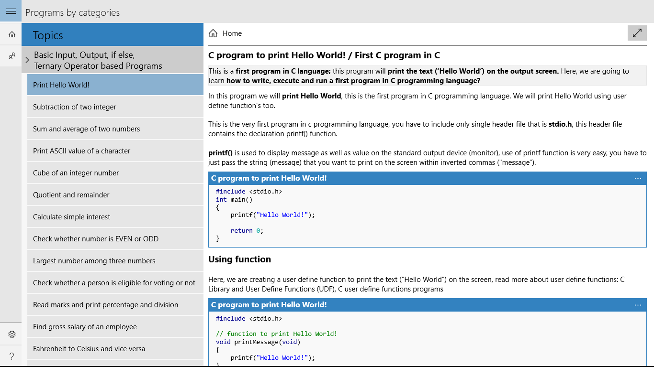Open the hamburger navigation menu
Viewport: 654px width, 367px height.
11,11
